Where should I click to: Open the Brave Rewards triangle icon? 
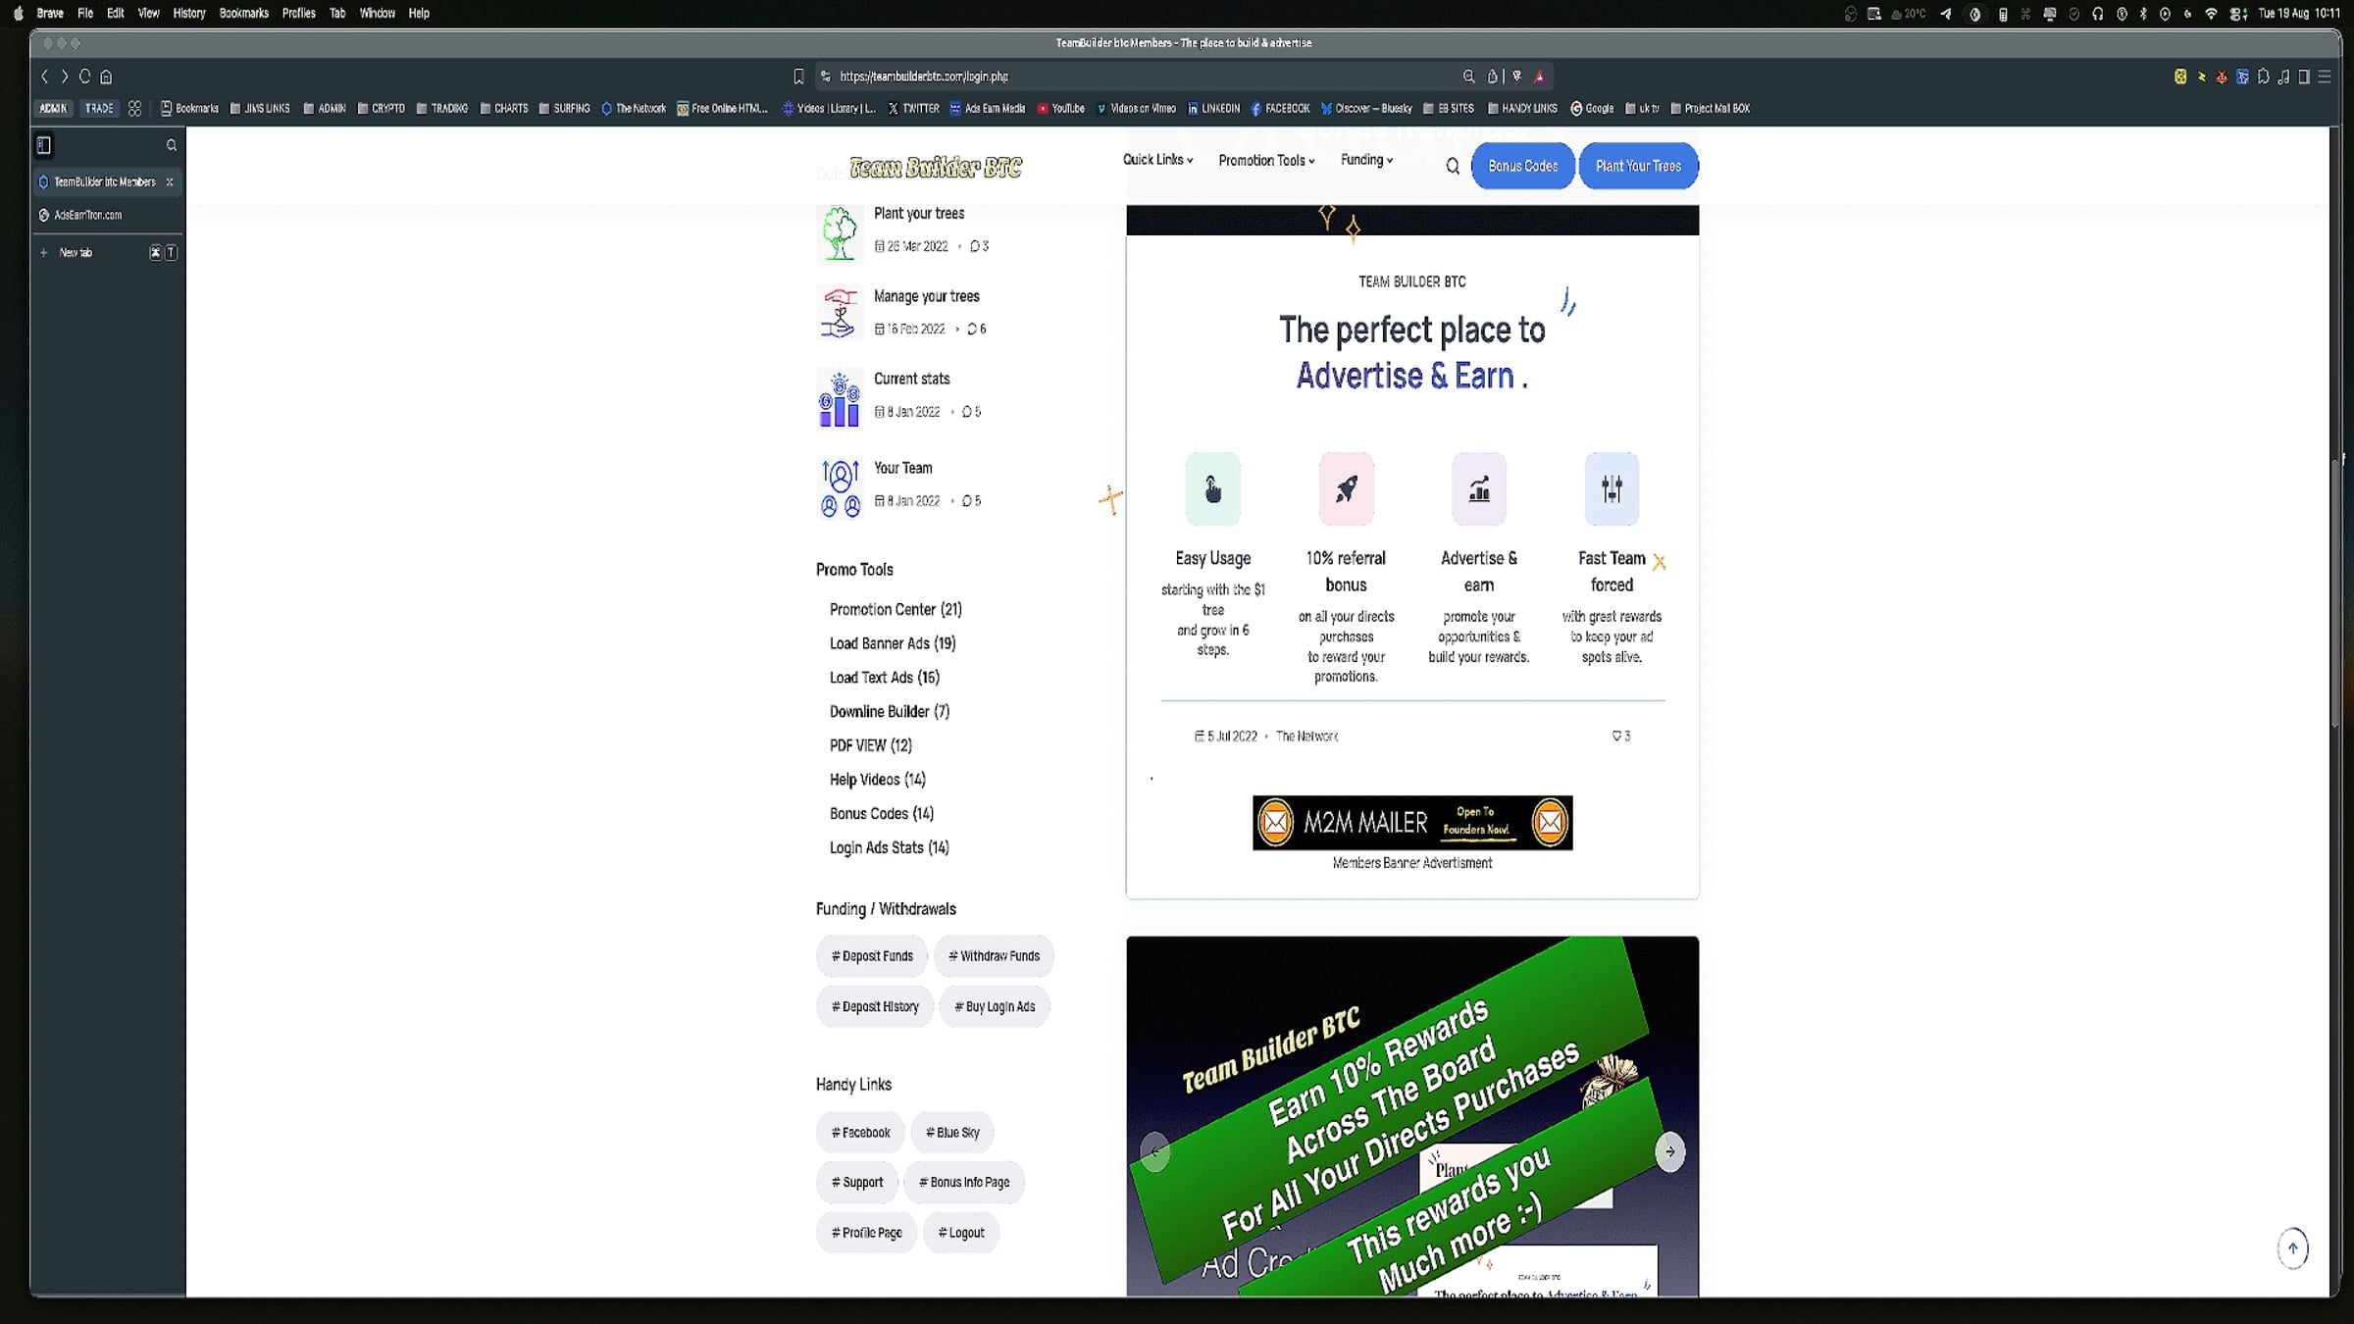[x=1540, y=76]
